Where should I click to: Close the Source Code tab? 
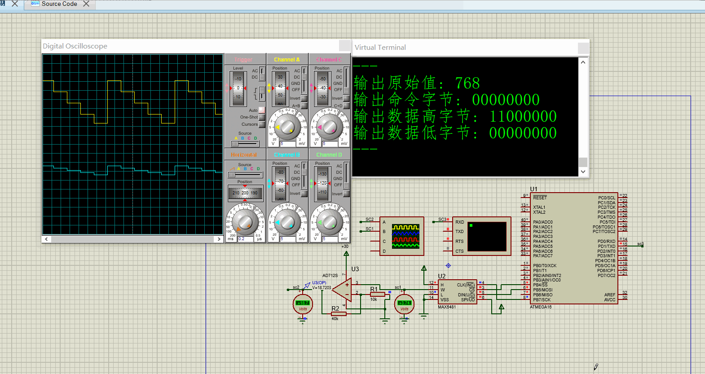pos(86,4)
